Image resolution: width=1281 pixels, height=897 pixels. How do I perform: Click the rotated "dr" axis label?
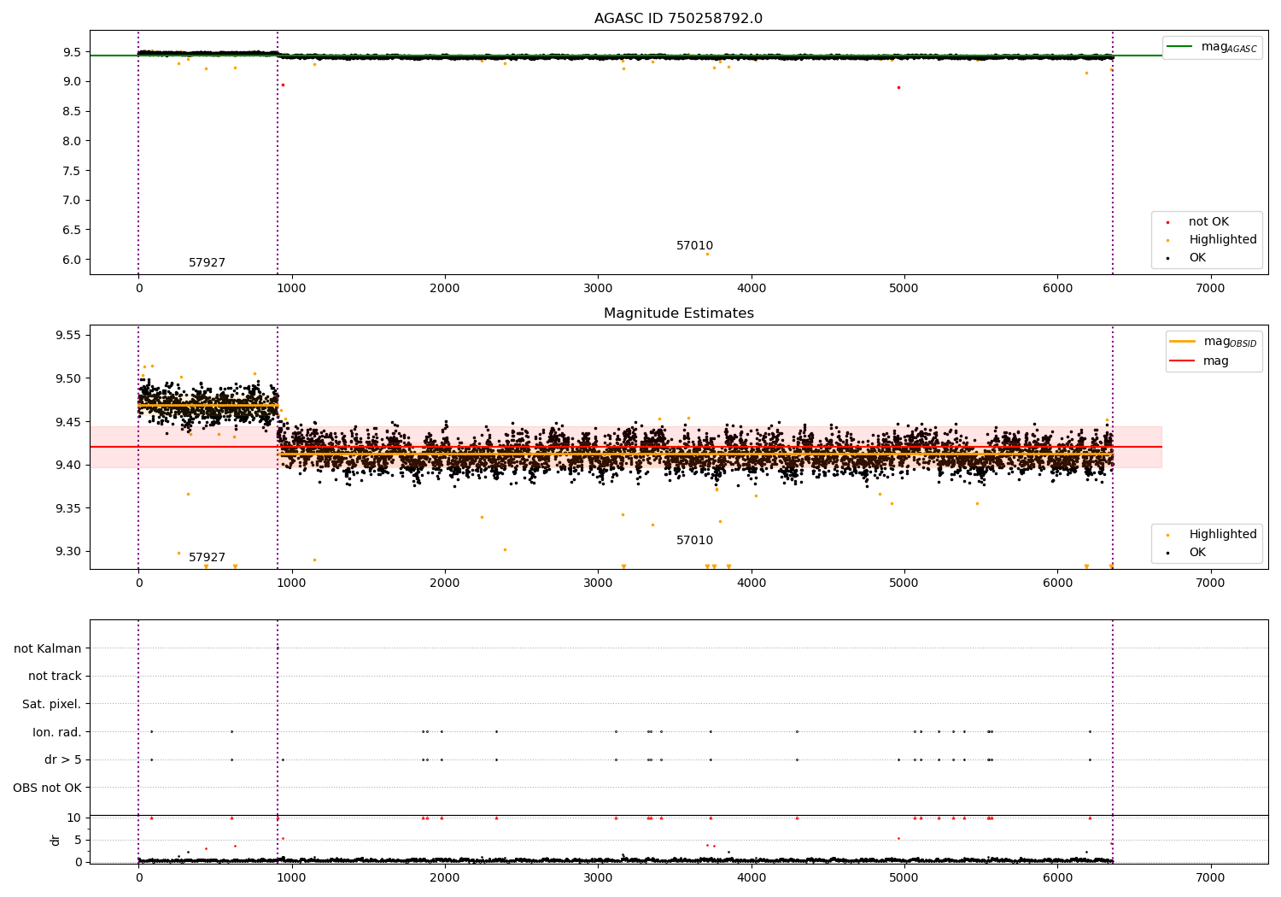pyautogui.click(x=56, y=840)
